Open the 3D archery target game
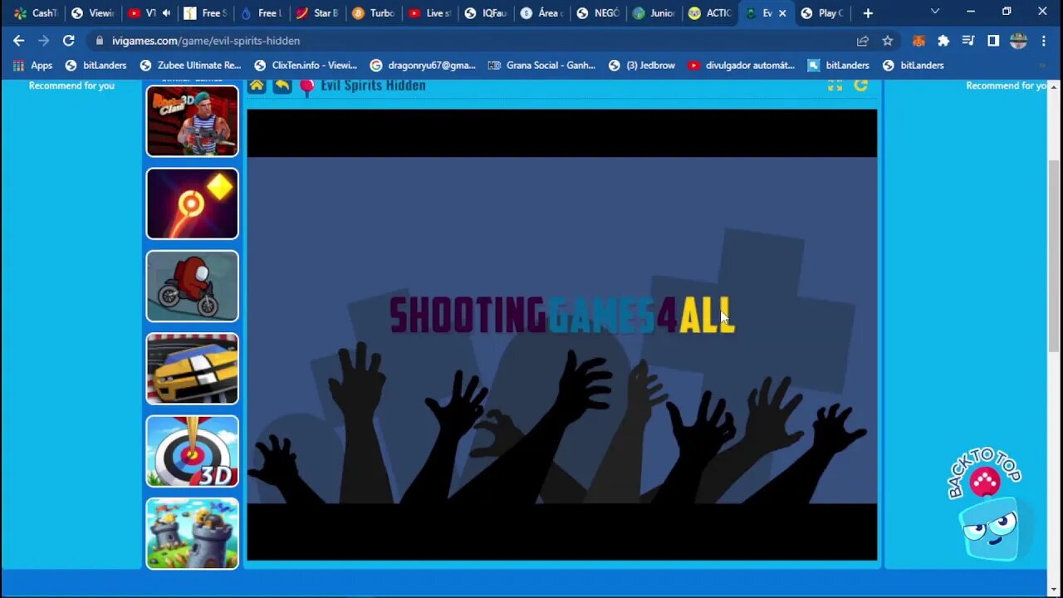This screenshot has width=1063, height=598. click(193, 451)
